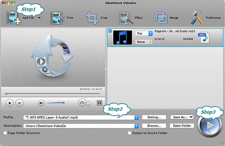Click the playback seek bar handle
225x146 pixels.
pos(6,94)
